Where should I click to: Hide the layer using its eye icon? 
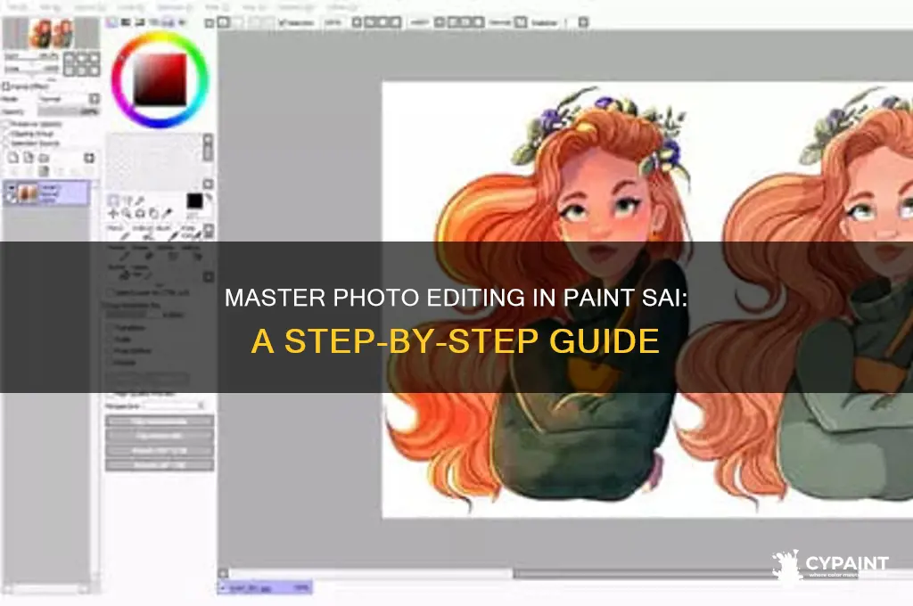(x=11, y=188)
